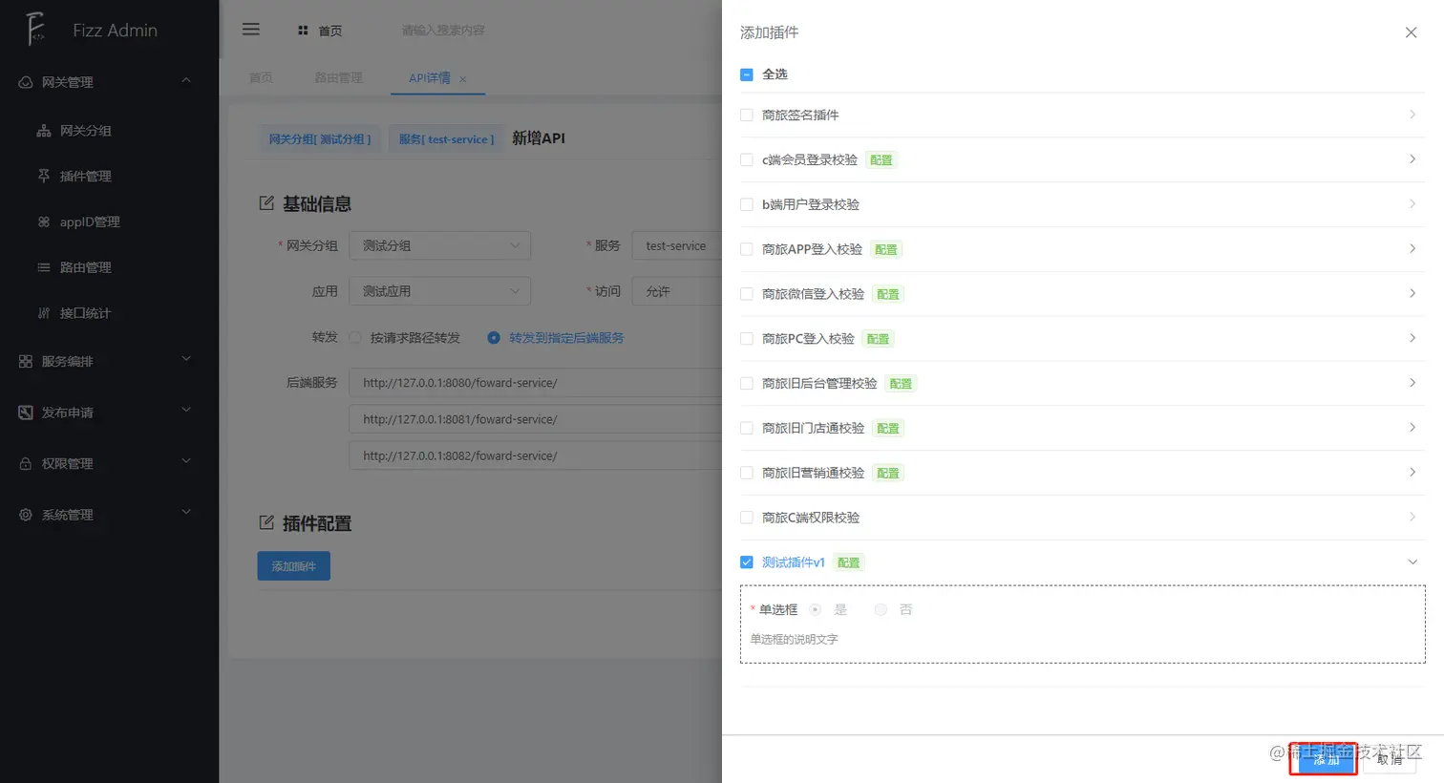The width and height of the screenshot is (1444, 783).
Task: Click the 服务编排 grid icon
Action: 26,362
